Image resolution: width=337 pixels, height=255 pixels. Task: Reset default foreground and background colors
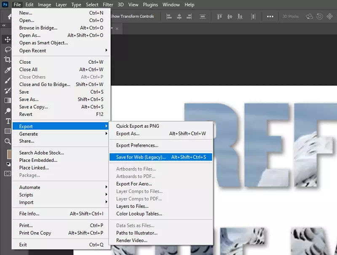click(8, 164)
